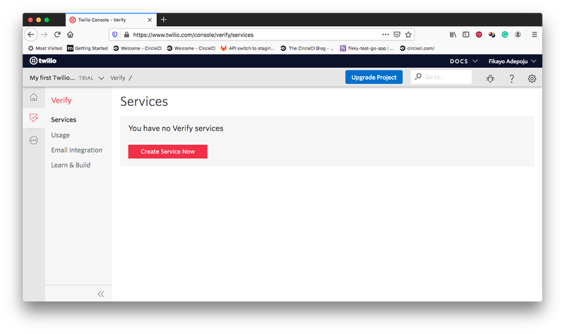Click the green Grammarly extension icon
Image resolution: width=565 pixels, height=334 pixels.
click(505, 35)
